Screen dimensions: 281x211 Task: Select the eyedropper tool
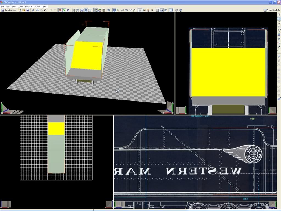click(x=279, y=47)
